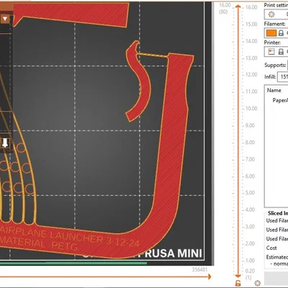The height and width of the screenshot is (288, 288).
Task: Open the layer slider settings cog
Action: [258, 283]
